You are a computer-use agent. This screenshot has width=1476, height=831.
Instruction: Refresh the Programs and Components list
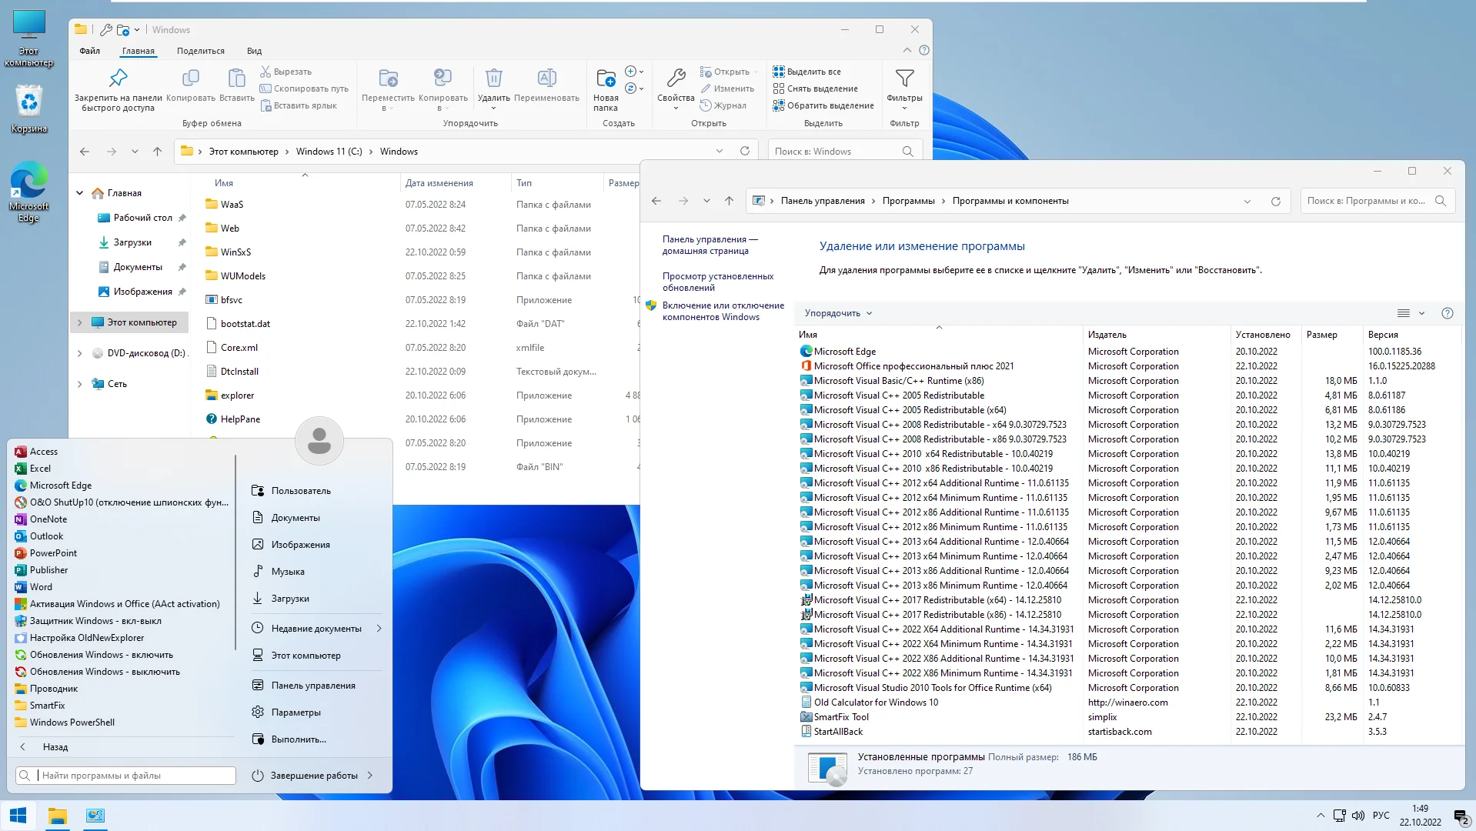coord(1275,201)
